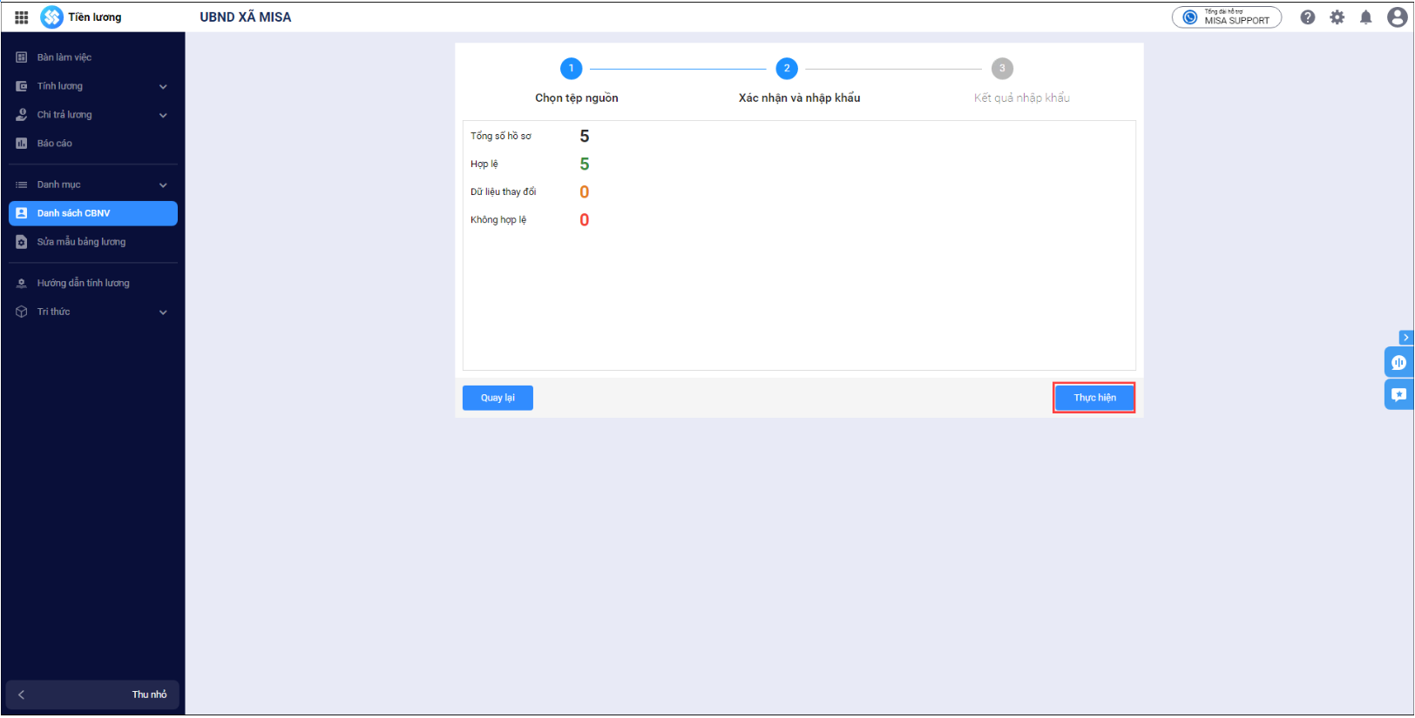This screenshot has width=1415, height=718.
Task: Click the Tính lương sidebar icon
Action: [x=22, y=86]
